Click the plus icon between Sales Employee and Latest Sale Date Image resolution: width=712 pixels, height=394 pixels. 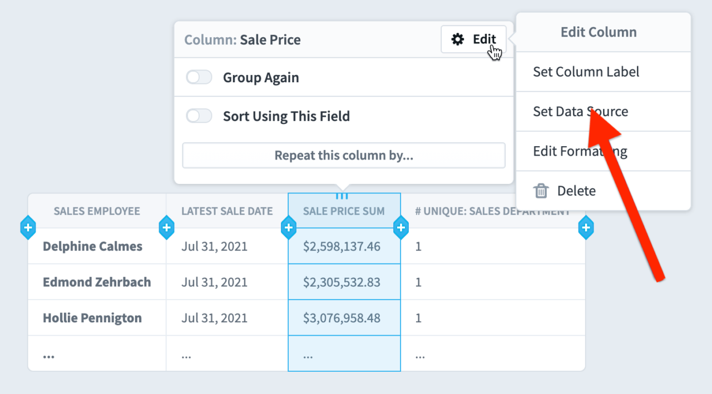coord(166,227)
